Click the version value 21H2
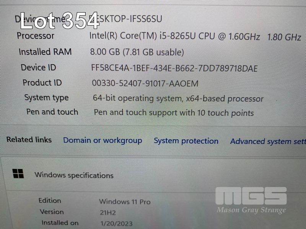 108,213
